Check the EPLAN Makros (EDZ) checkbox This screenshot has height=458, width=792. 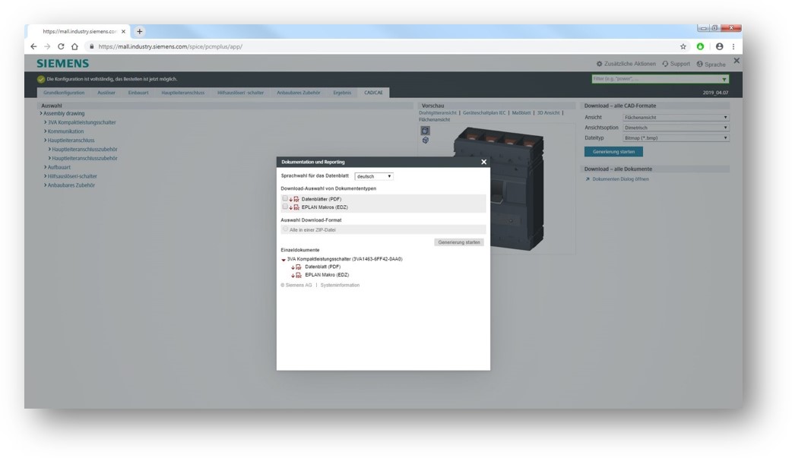coord(285,207)
